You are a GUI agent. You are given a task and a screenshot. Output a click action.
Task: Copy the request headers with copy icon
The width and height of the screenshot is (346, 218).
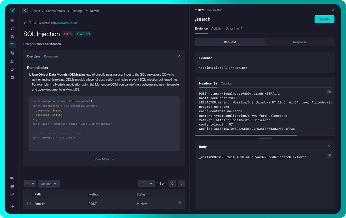[x=329, y=92]
